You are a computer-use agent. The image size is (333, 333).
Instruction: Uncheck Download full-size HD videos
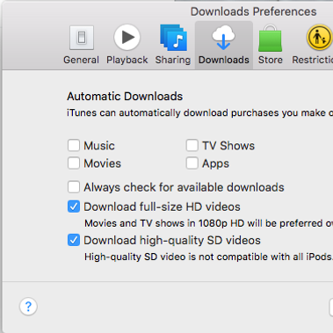coord(74,206)
